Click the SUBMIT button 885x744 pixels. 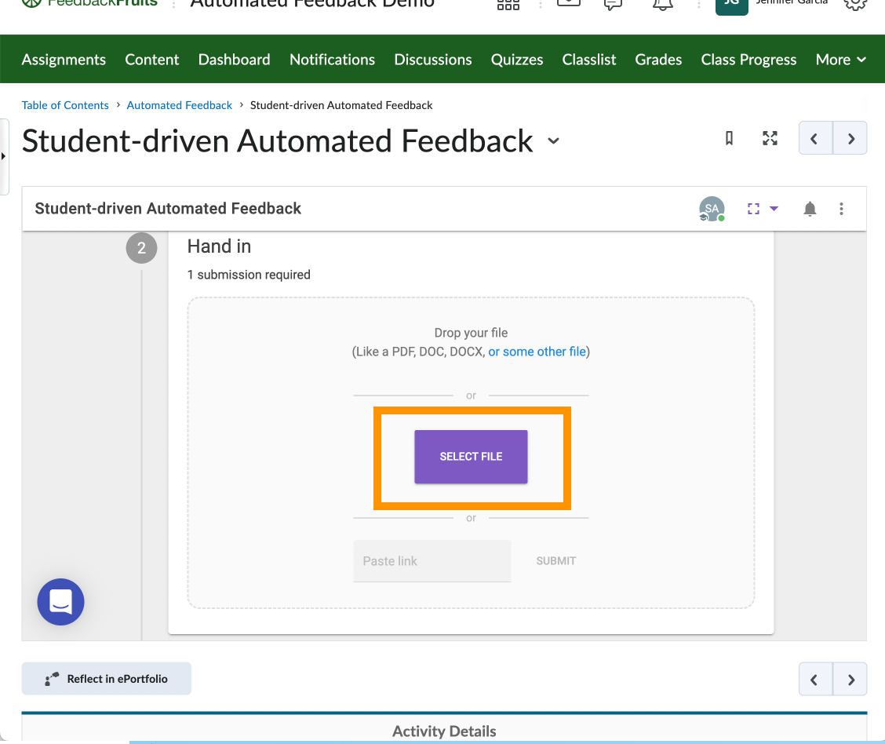point(556,561)
